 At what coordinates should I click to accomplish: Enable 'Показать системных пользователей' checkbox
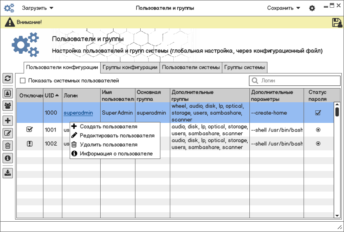[23, 80]
